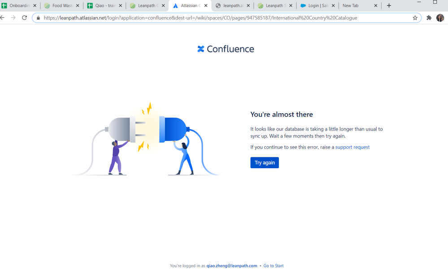This screenshot has width=448, height=272.
Task: View site info via the padlock icon
Action: click(x=38, y=18)
